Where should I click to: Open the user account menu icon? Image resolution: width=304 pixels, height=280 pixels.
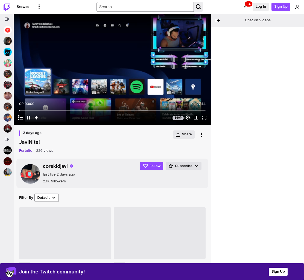tap(297, 7)
